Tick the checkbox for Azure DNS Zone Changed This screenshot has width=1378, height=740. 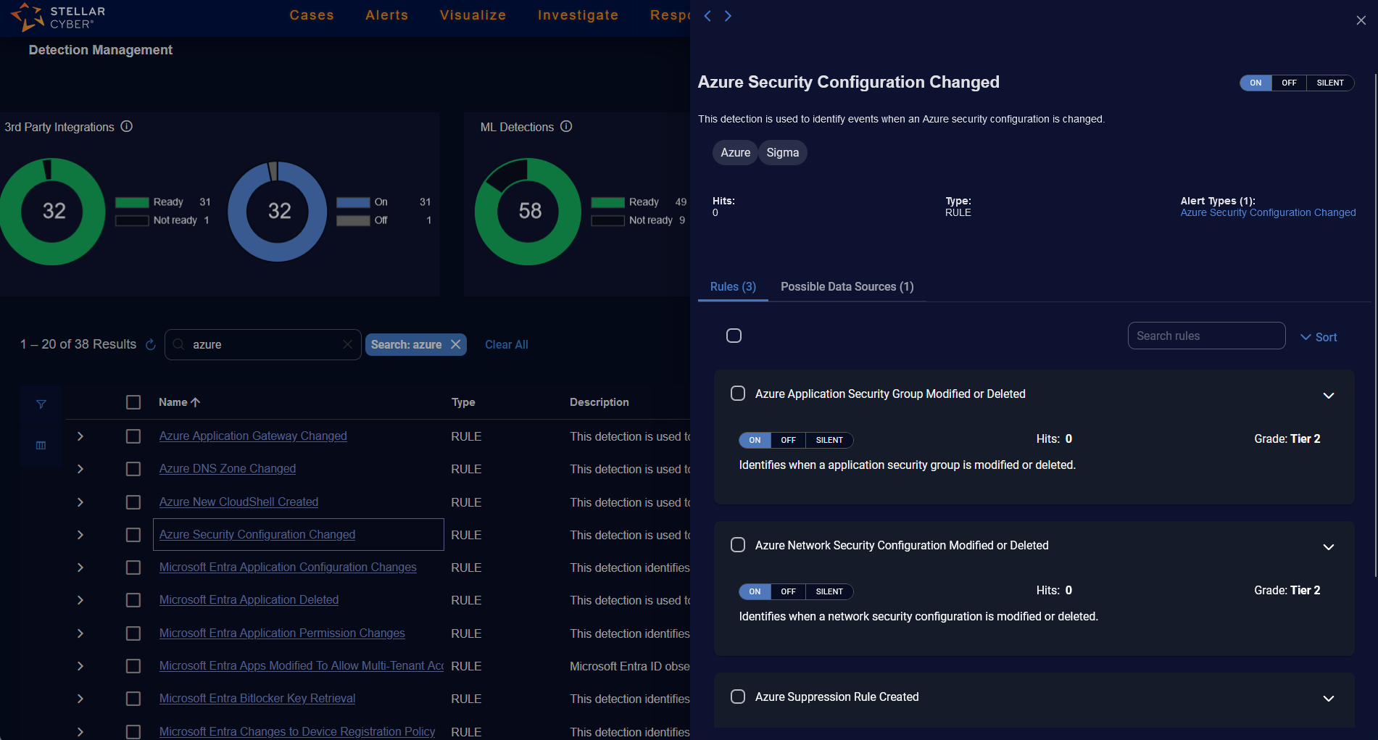(x=133, y=469)
